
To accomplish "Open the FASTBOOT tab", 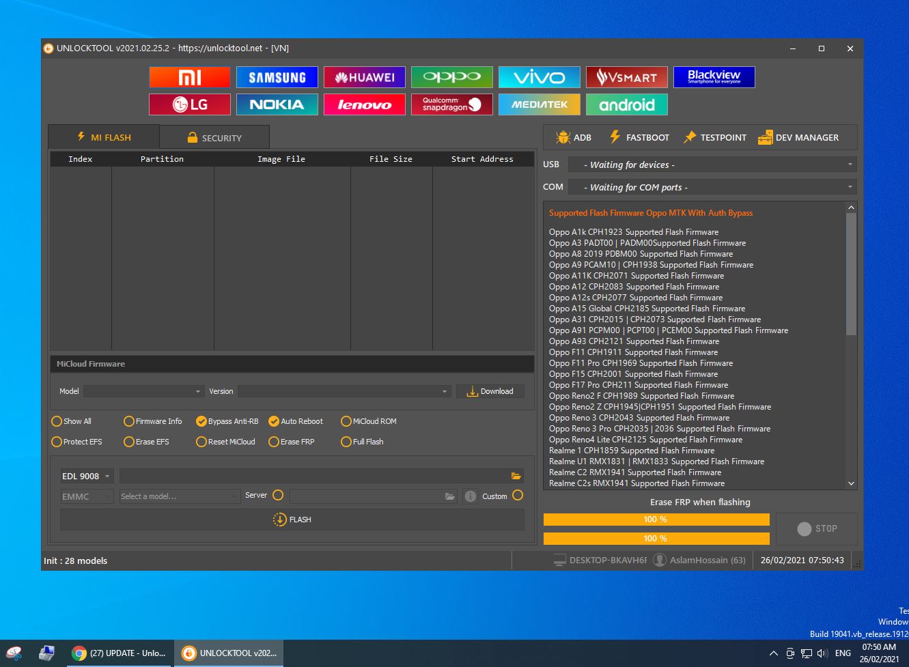I will [x=639, y=137].
